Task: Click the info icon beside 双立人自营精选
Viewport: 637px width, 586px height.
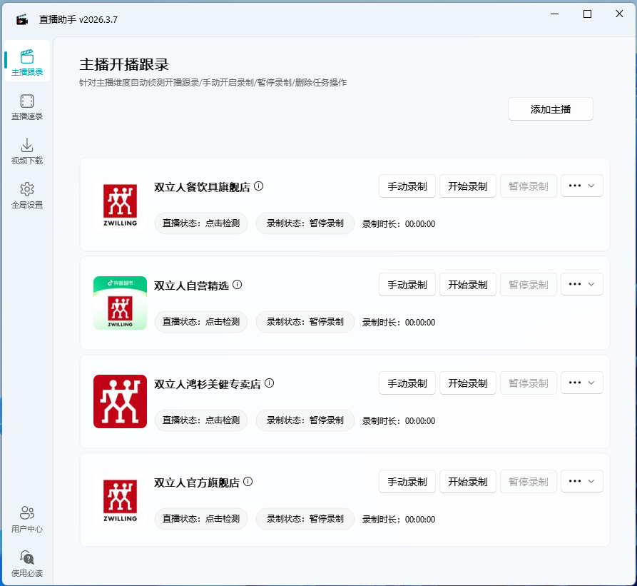Action: 237,284
